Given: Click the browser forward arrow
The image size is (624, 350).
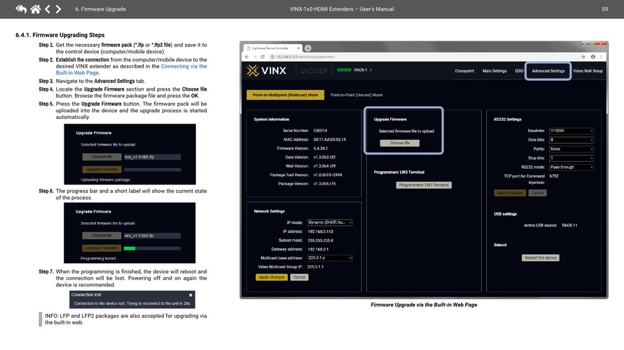Looking at the screenshot, I should click(x=255, y=57).
